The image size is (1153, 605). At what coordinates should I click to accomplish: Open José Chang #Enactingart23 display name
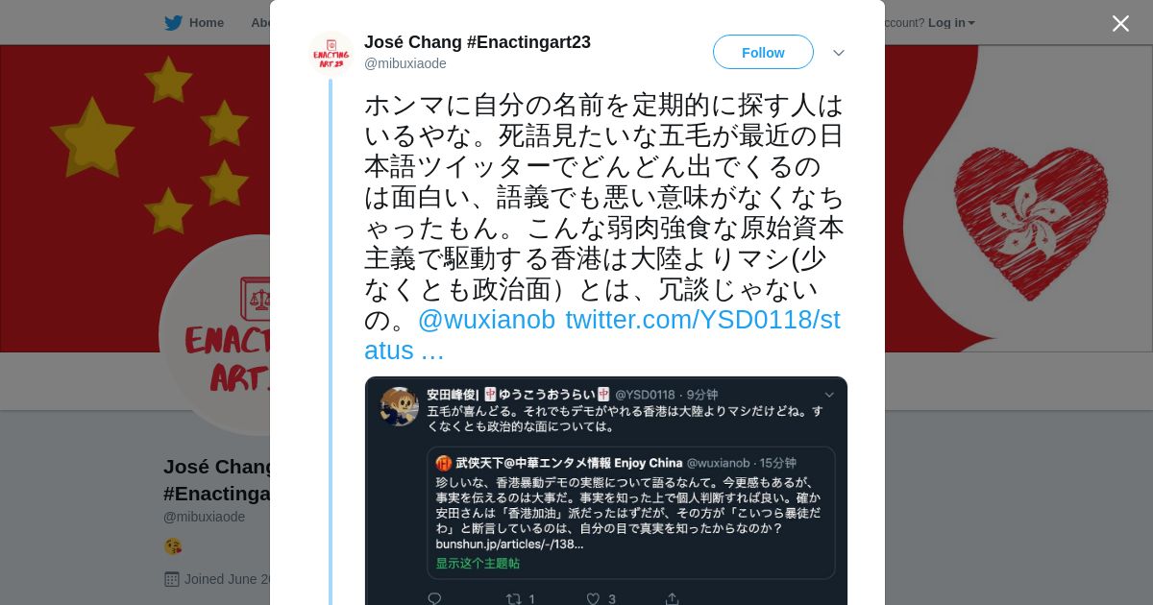point(478,42)
